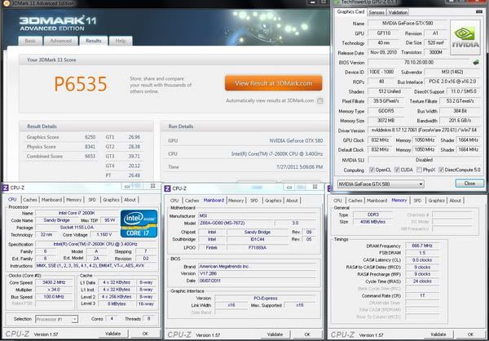Click the Memory Size value 4096 MBytes

(372, 222)
